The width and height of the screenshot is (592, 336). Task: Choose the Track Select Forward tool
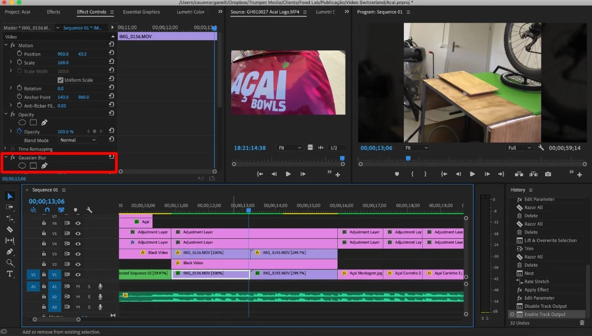[x=9, y=207]
